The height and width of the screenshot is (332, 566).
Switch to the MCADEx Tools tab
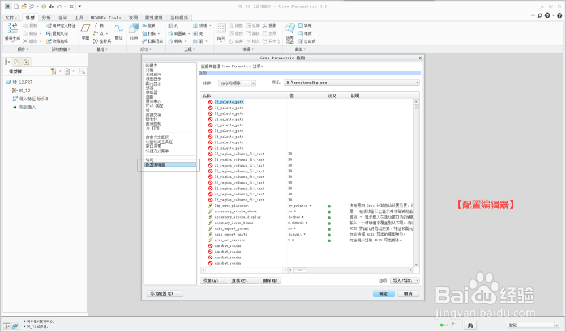[x=106, y=18]
